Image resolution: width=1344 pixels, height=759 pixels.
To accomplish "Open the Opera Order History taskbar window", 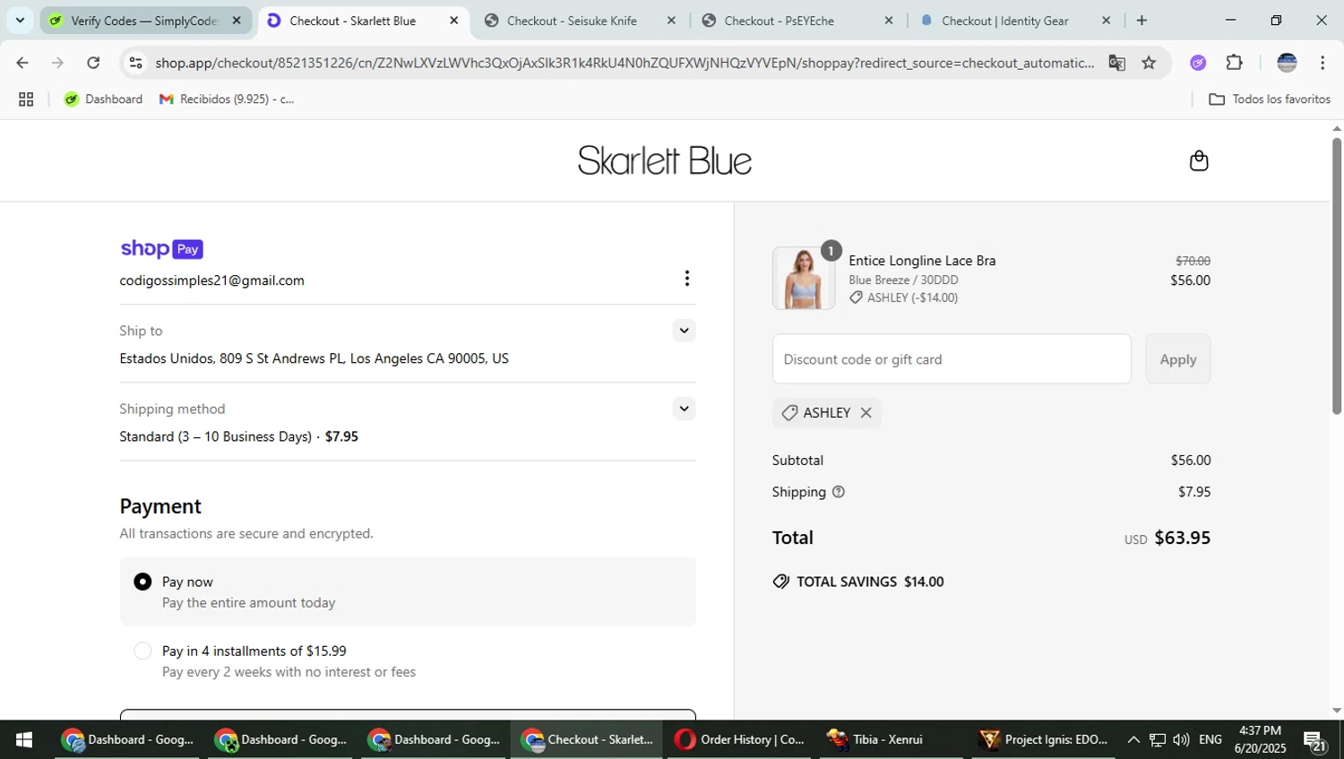I will pyautogui.click(x=741, y=740).
